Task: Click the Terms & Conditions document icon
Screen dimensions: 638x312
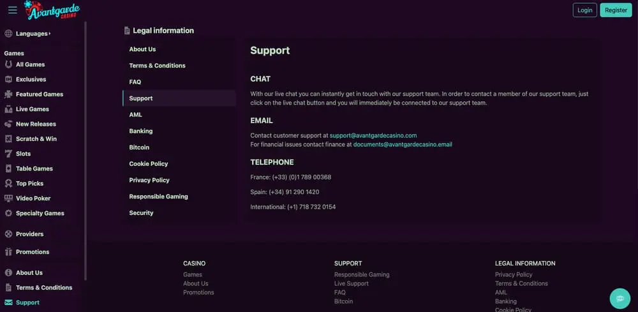Action: 8,288
